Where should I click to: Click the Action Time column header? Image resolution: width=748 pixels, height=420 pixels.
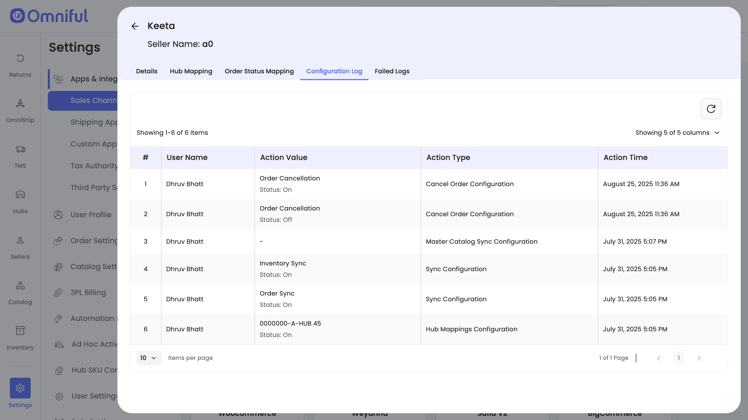(625, 157)
